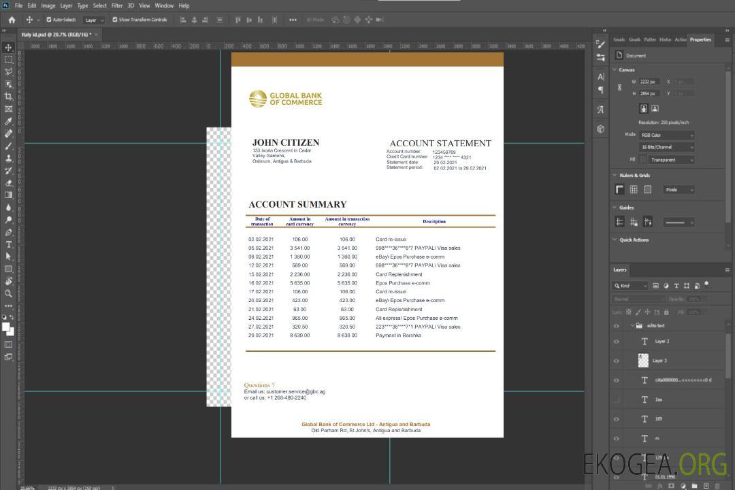Hide the 'edite text' group layer
Screen dimensions: 735x490
[617, 326]
